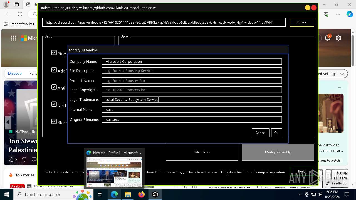Screen dimensions: 356x200
Task: Open the clock showing 6:35 PM
Action: [x=332, y=194]
